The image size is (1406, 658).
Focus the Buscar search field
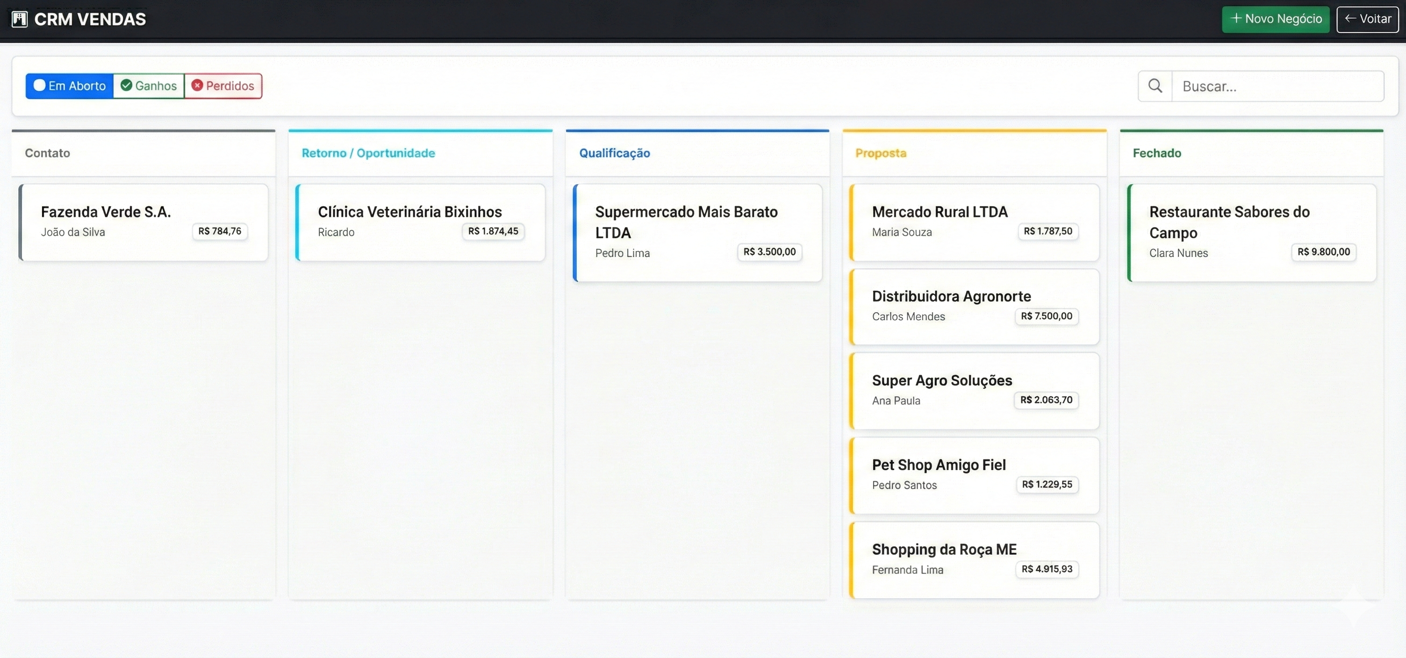pos(1277,86)
